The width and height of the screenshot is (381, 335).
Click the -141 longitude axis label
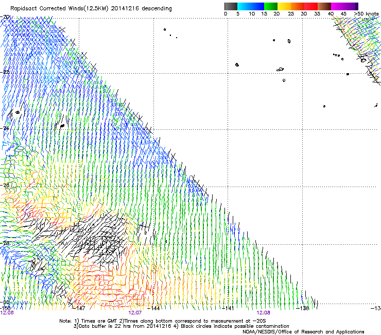tap(228, 308)
